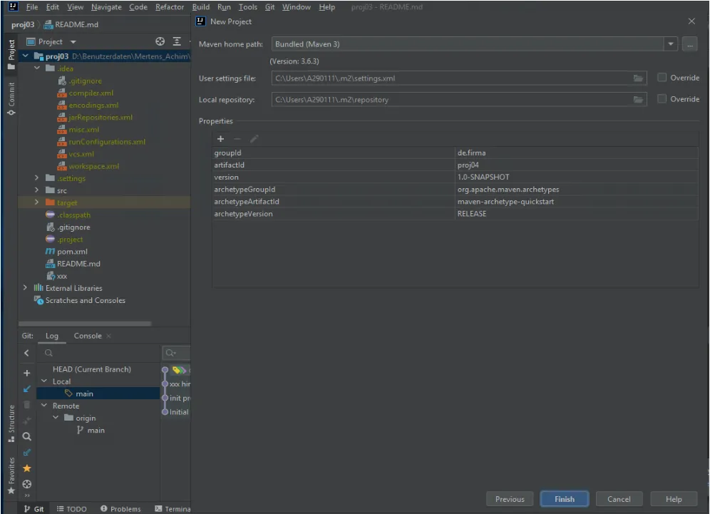Click the Git branches search field
The width and height of the screenshot is (710, 514).
pos(98,353)
